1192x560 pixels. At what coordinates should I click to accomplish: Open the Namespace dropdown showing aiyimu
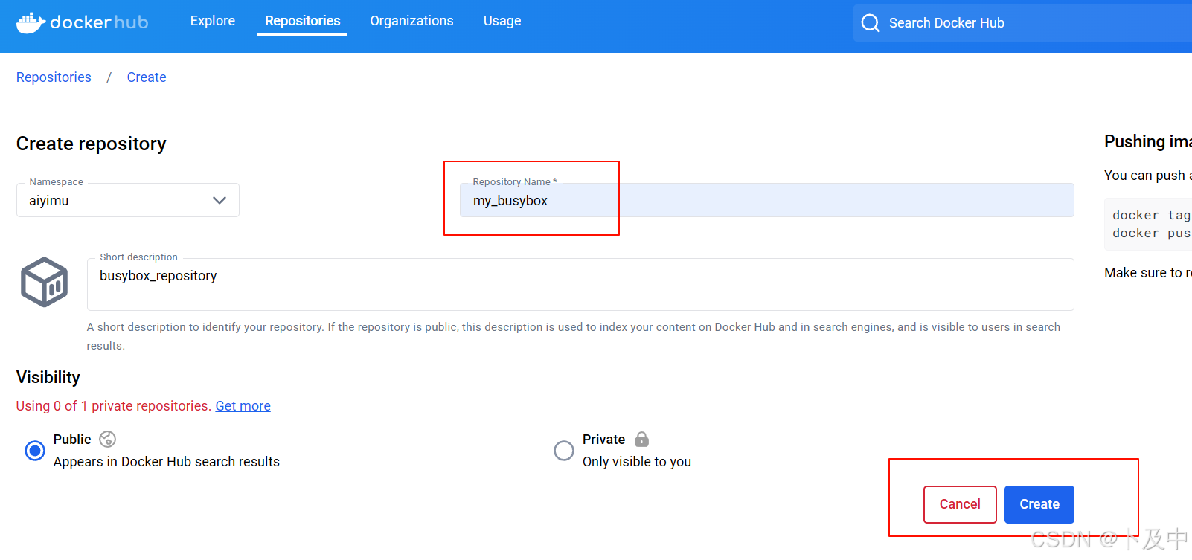[128, 200]
